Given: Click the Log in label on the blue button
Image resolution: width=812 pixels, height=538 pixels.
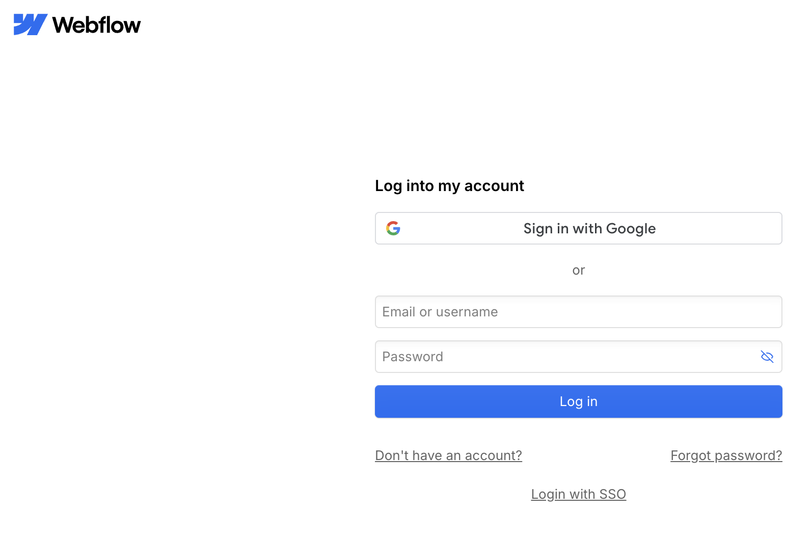Looking at the screenshot, I should tap(579, 401).
